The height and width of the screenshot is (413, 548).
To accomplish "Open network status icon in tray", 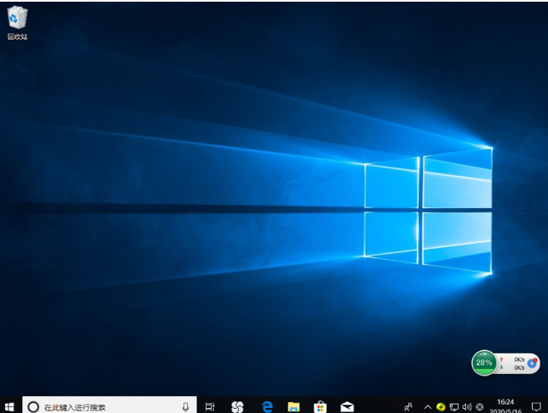I will [454, 407].
